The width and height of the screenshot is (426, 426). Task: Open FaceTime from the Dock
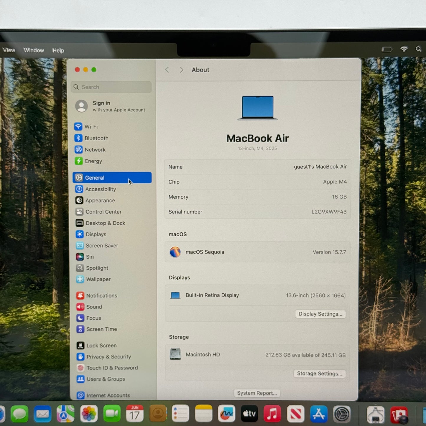click(112, 414)
